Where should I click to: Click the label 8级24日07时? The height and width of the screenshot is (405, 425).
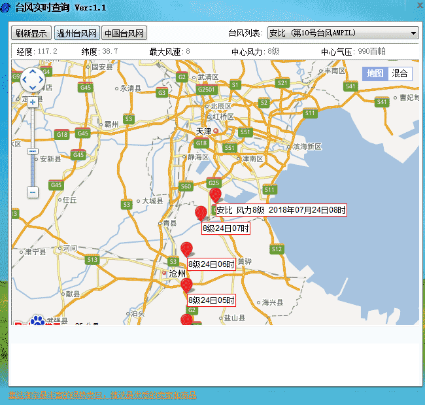pos(226,228)
